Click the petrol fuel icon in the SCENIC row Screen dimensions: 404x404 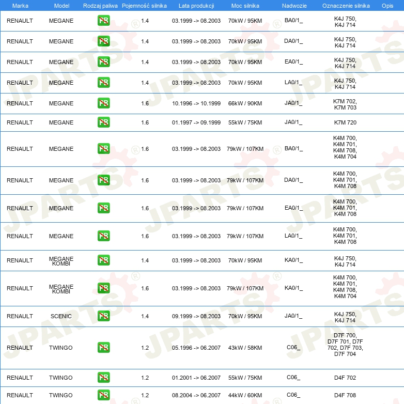pyautogui.click(x=103, y=316)
